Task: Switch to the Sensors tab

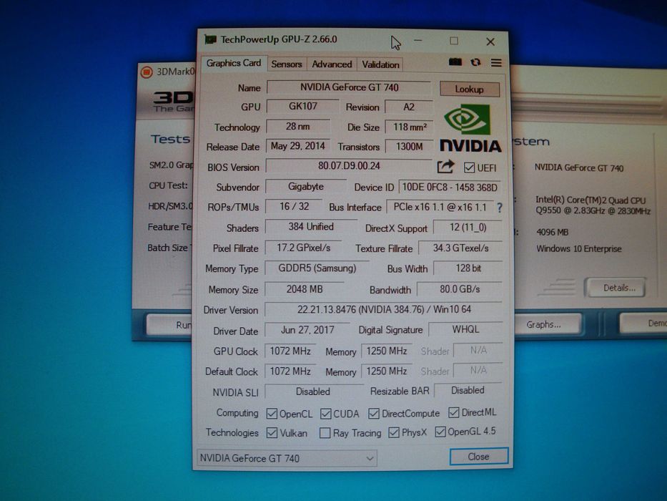Action: point(286,64)
